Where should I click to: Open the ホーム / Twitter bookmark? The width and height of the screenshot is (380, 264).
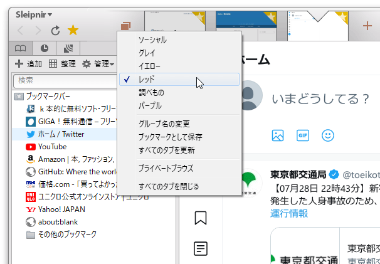(x=55, y=134)
